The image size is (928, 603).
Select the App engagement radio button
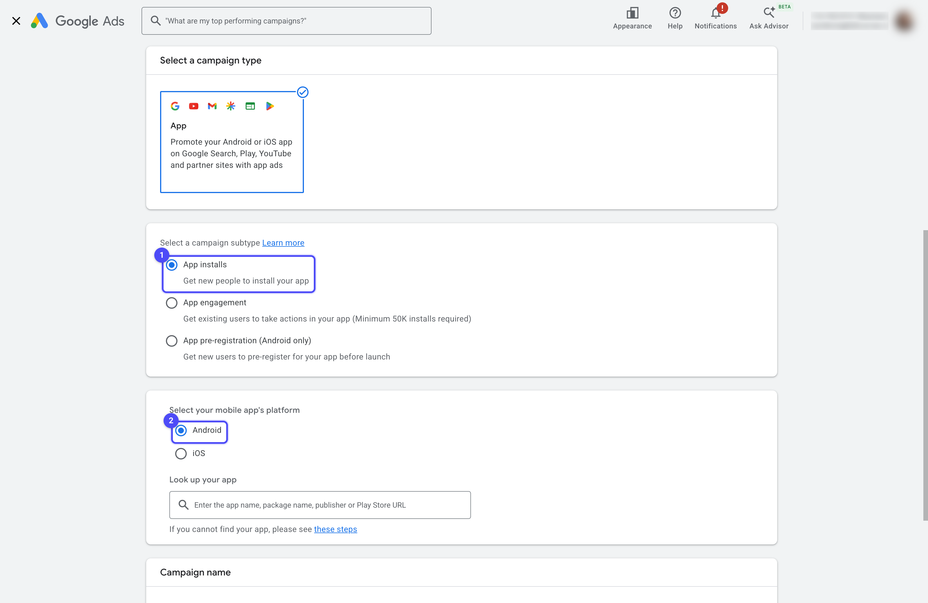[x=172, y=303]
